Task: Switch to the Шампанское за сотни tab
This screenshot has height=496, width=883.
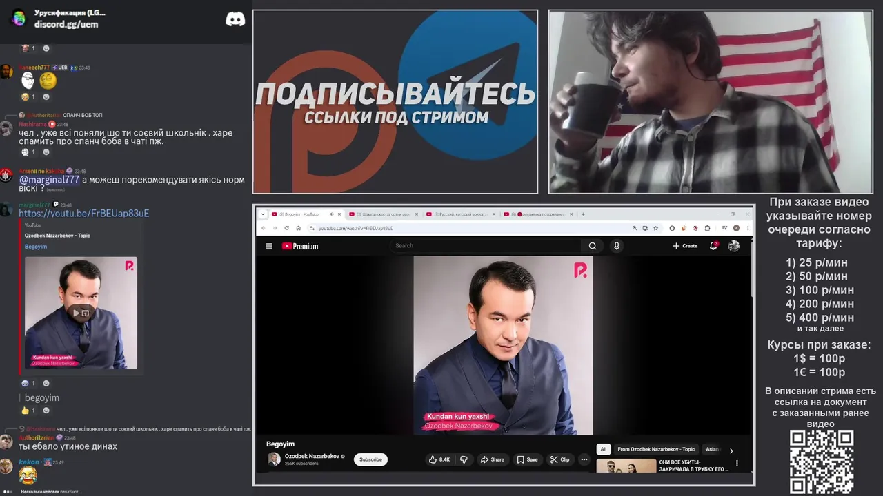Action: point(384,214)
